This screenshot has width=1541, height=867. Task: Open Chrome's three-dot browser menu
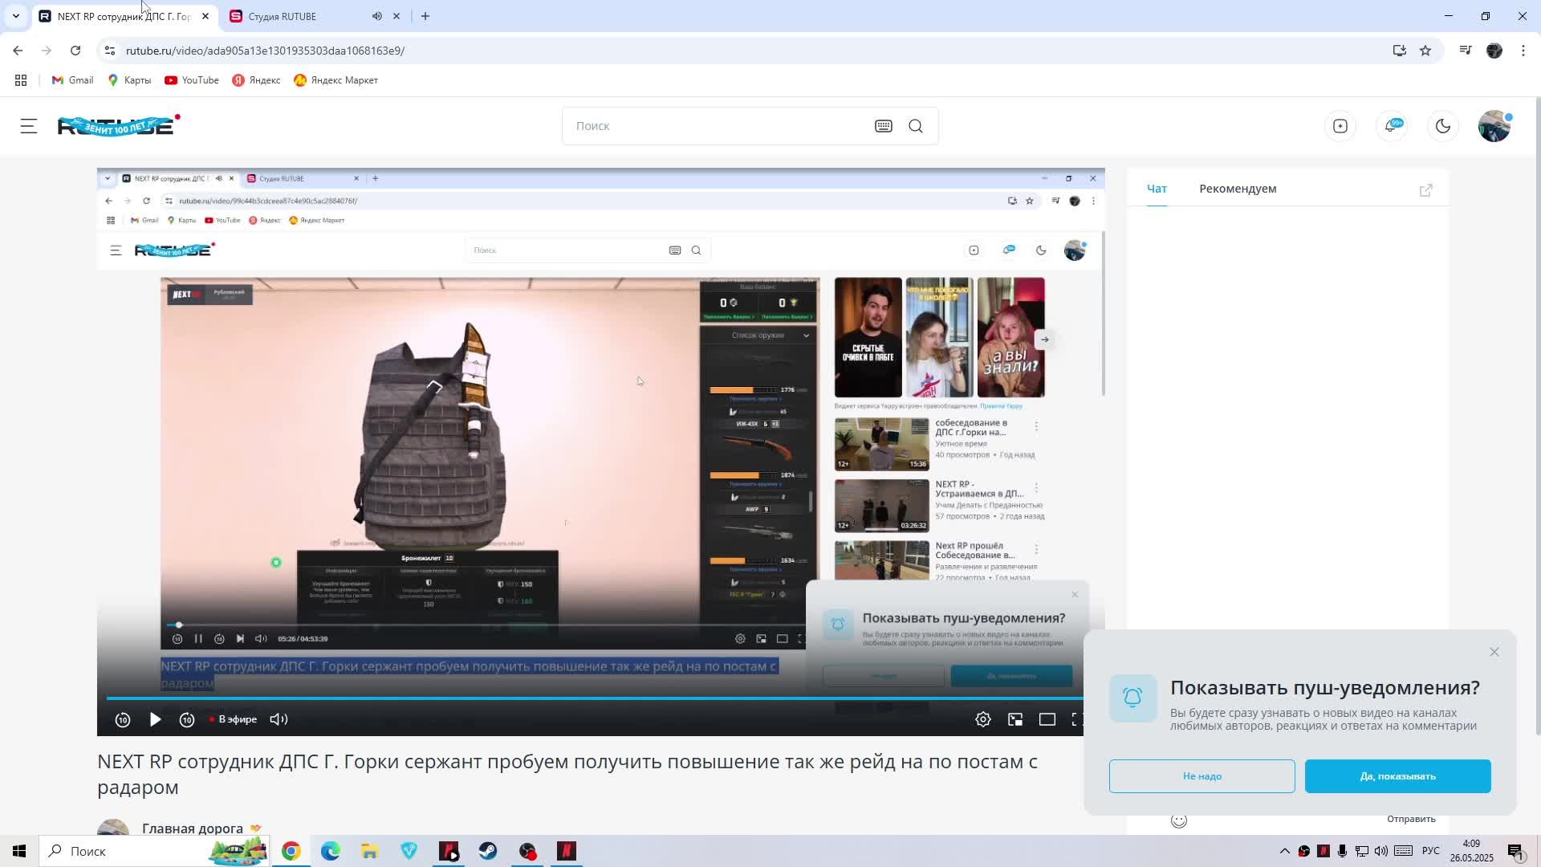pyautogui.click(x=1523, y=51)
